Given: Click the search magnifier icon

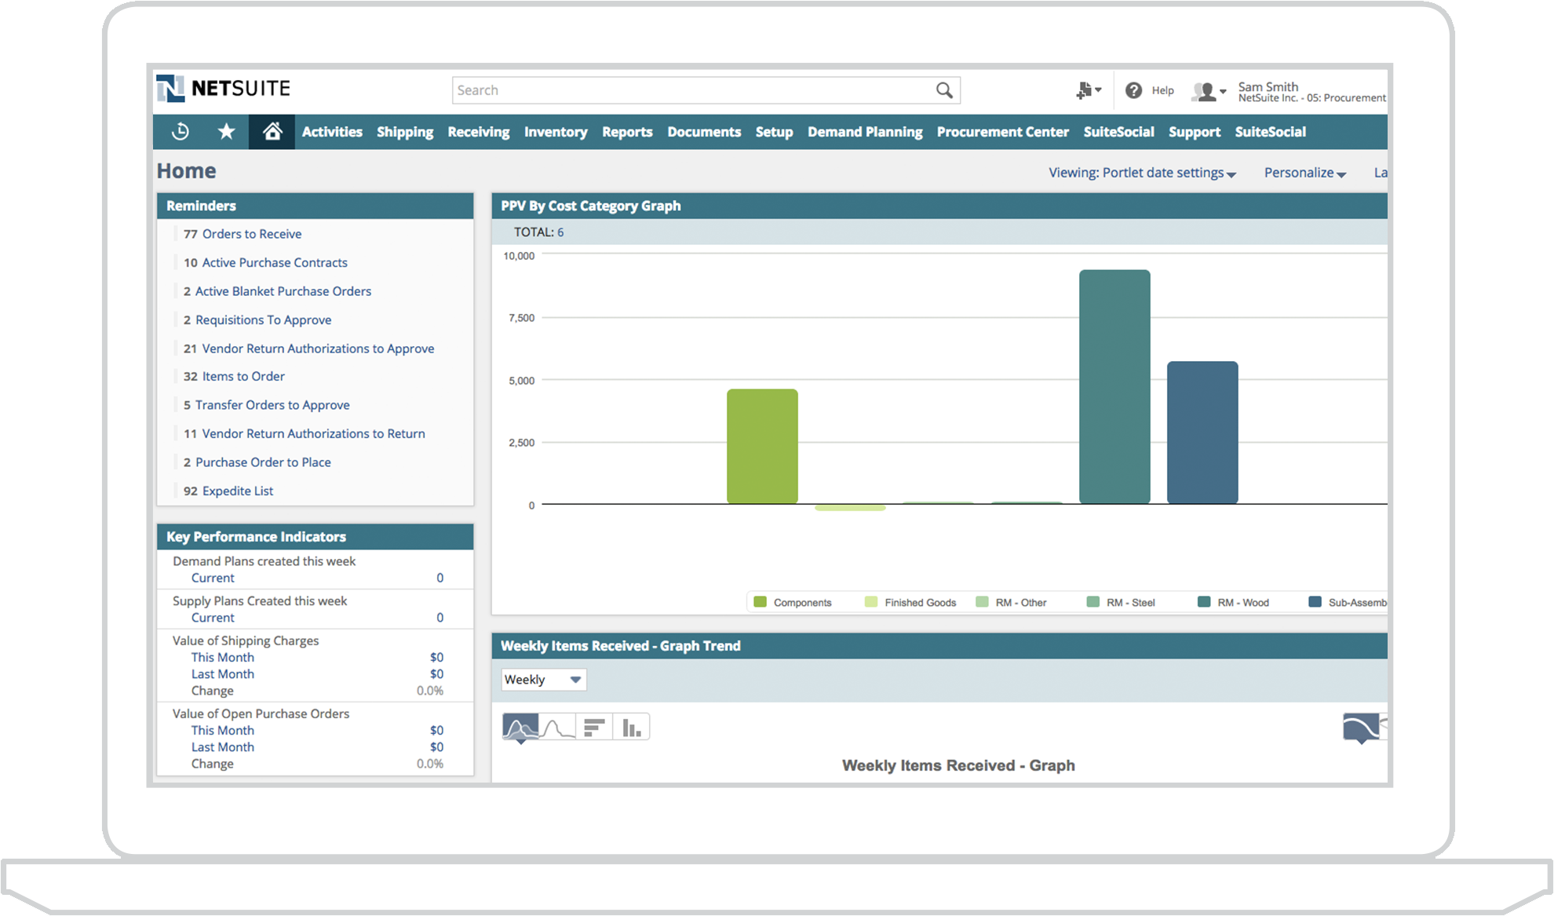Looking at the screenshot, I should [x=944, y=90].
